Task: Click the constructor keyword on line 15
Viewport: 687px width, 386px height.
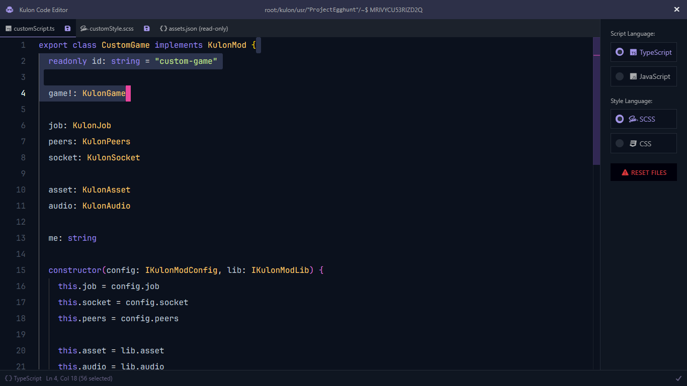Action: pyautogui.click(x=75, y=270)
